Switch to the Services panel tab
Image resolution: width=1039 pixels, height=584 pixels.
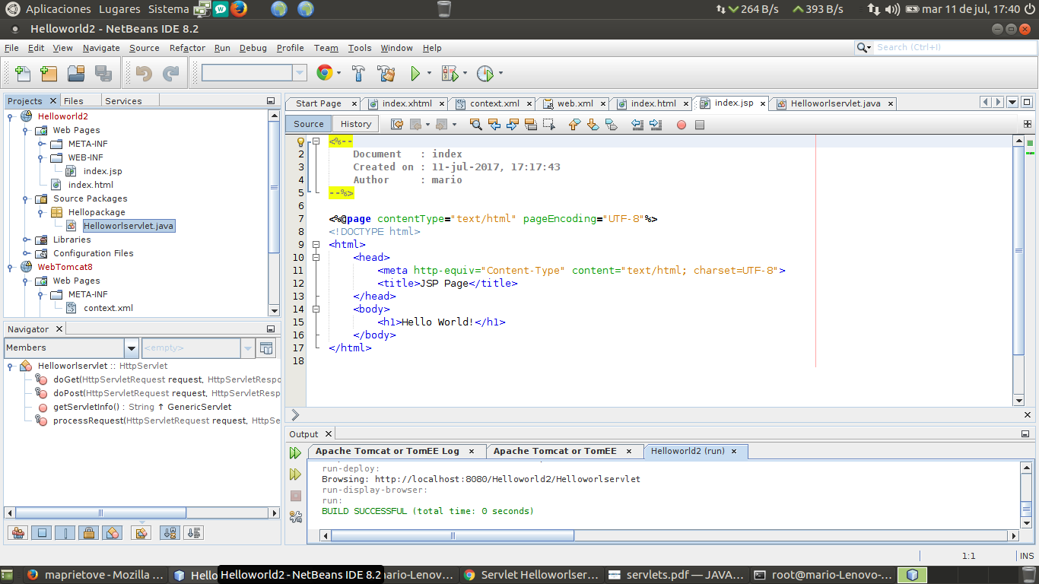click(123, 101)
